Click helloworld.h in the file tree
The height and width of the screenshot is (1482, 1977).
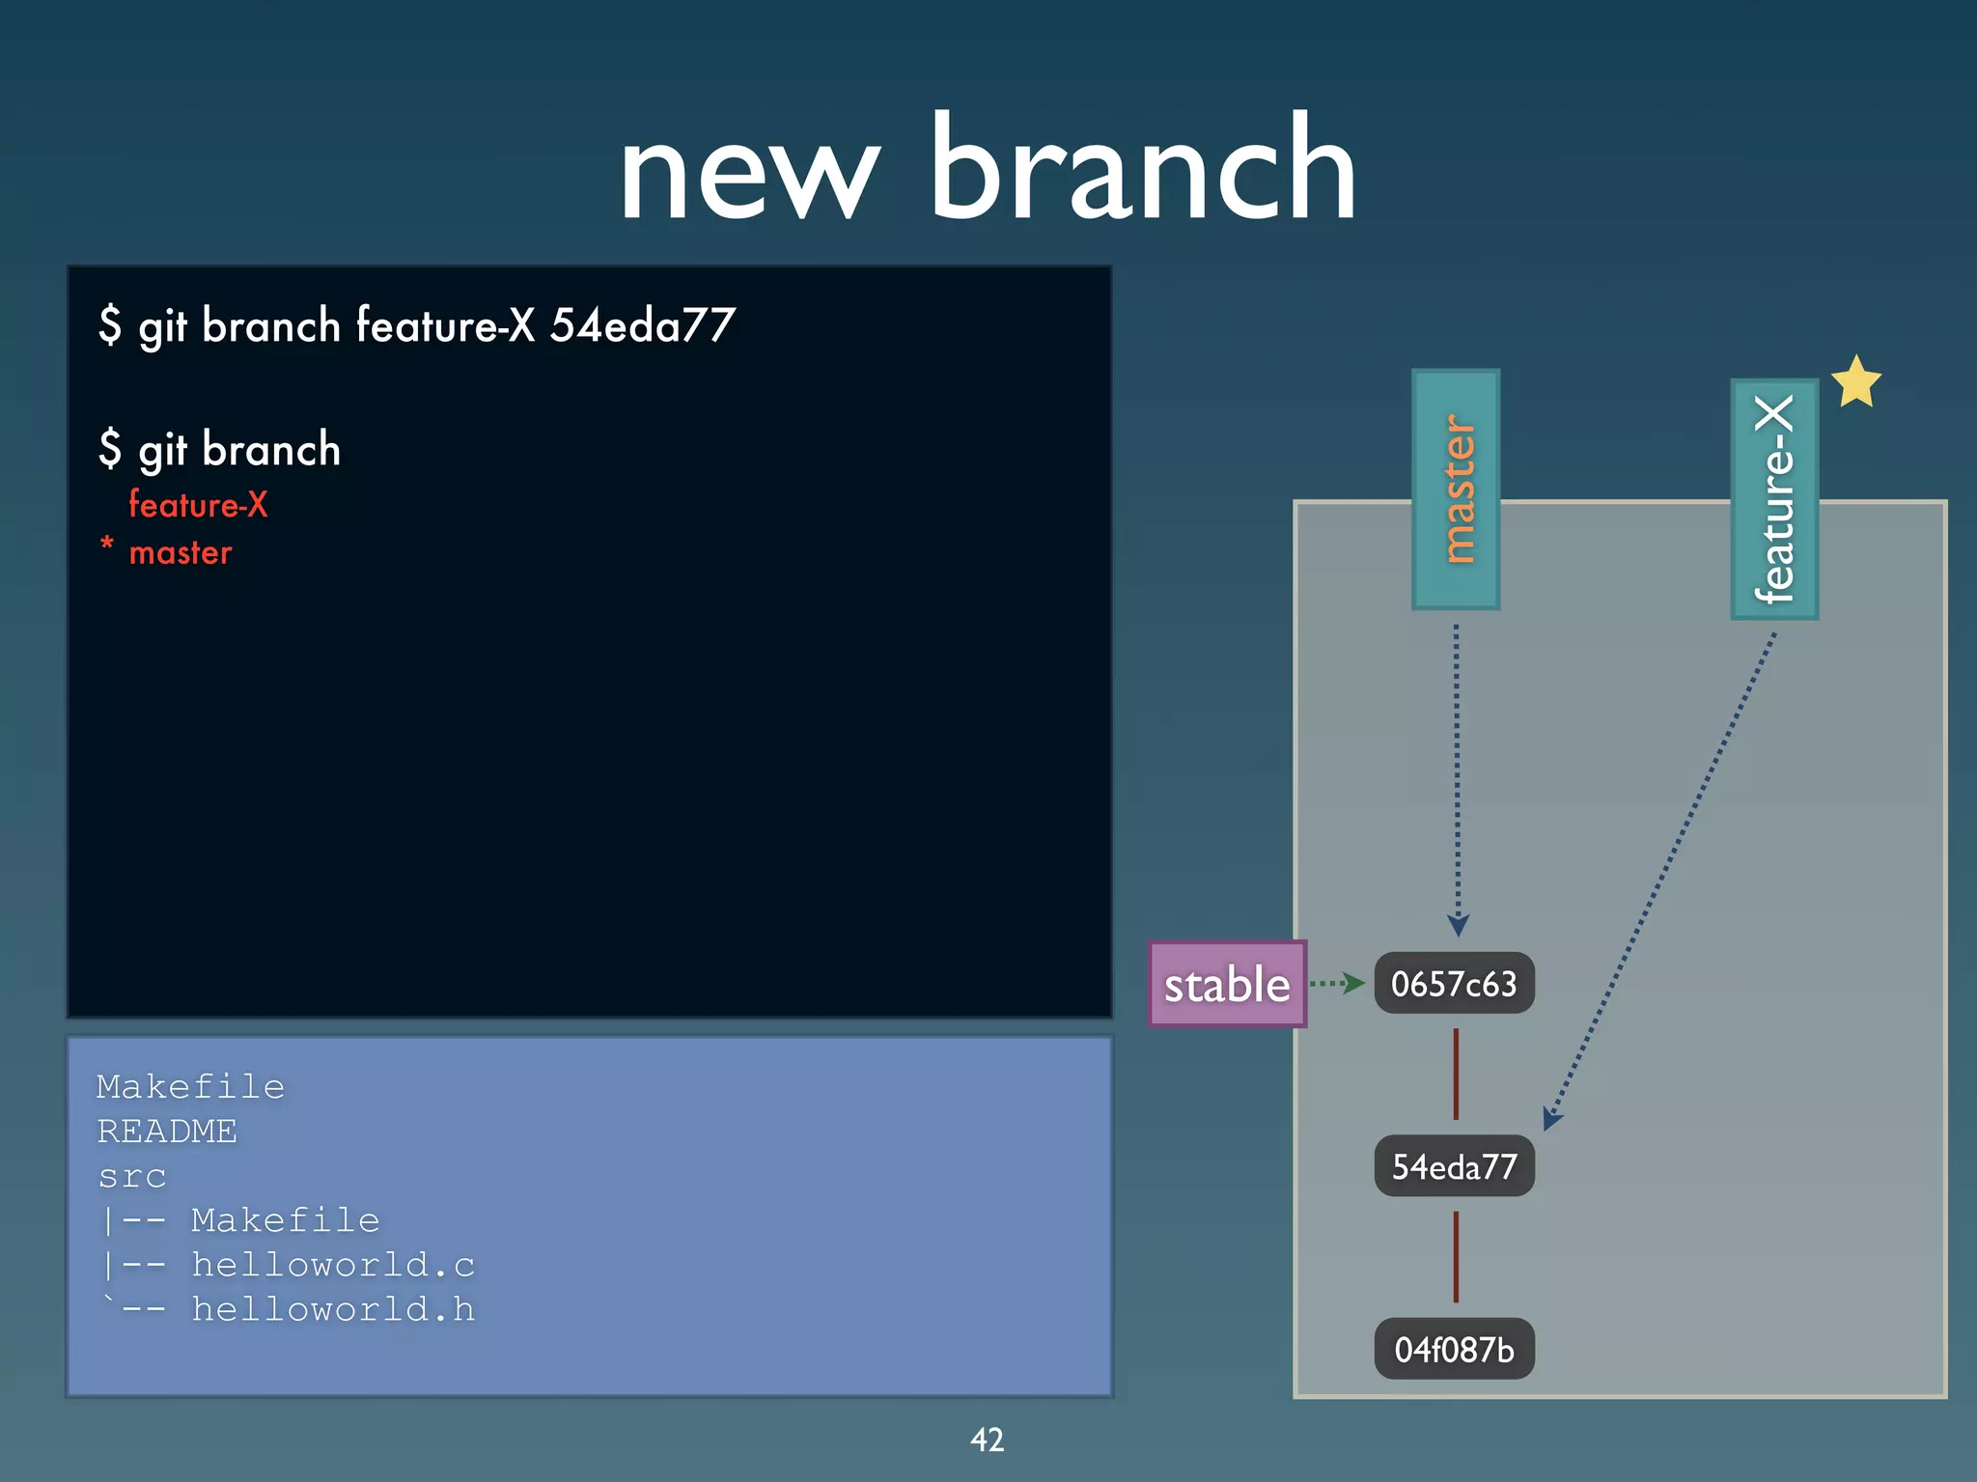333,1309
